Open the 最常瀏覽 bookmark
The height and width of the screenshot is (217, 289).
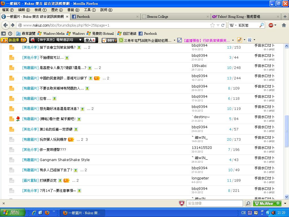[26, 34]
